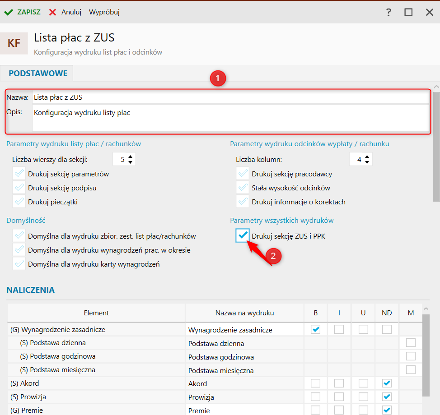Screen dimensions: 440x415
Task: Edit the Nazwa input field
Action: pyautogui.click(x=231, y=97)
